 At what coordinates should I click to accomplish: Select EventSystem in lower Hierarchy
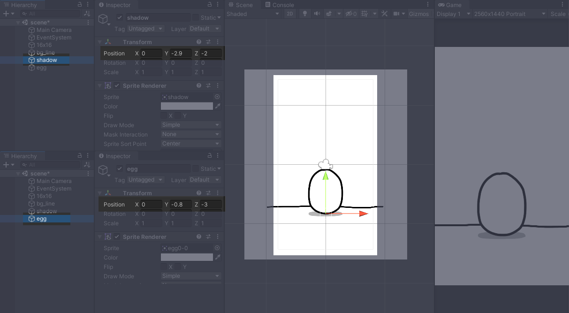(x=54, y=189)
